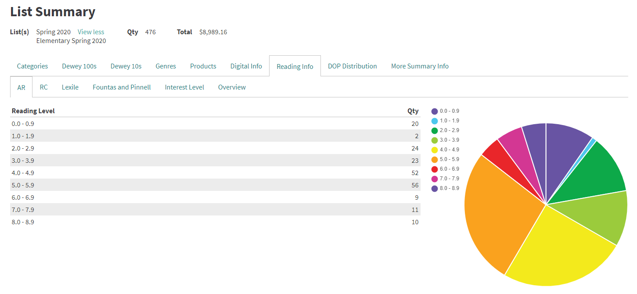This screenshot has height=294, width=637.
Task: Open the Categories tab
Action: [x=32, y=66]
